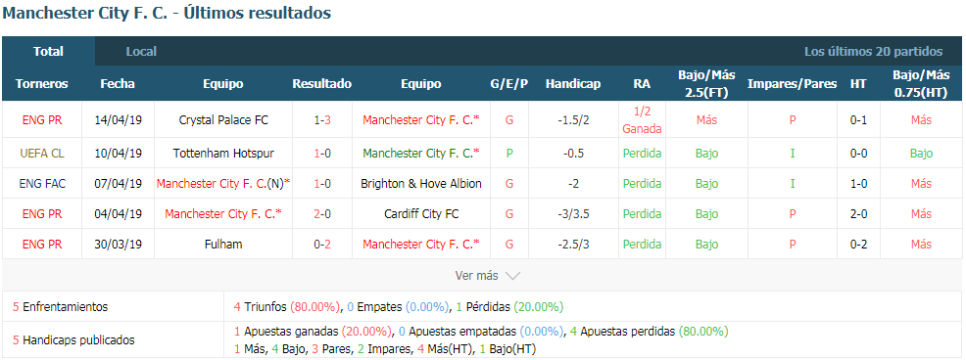Open Crystal Palace FC team link
Viewport: 966px width, 360px height.
pos(223,120)
